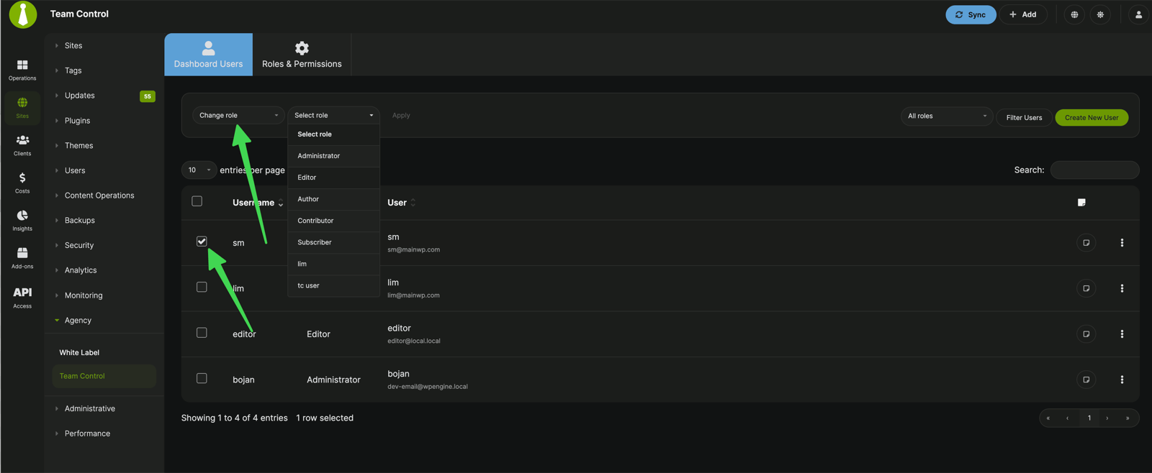
Task: Go to pagination page 1
Action: coord(1089,418)
